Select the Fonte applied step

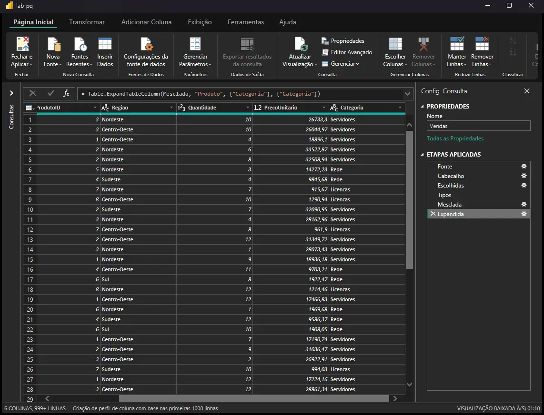(x=479, y=167)
